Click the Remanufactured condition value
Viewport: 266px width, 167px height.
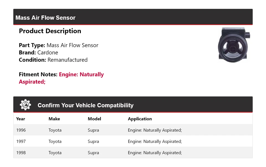point(67,60)
